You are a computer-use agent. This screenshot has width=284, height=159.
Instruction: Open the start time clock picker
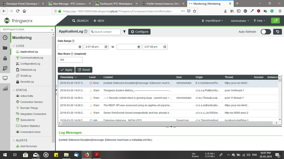pyautogui.click(x=106, y=47)
